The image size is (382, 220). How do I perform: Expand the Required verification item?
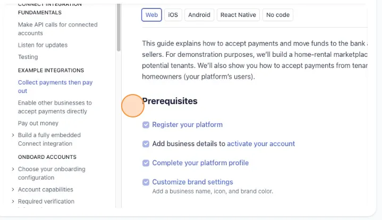(x=13, y=201)
